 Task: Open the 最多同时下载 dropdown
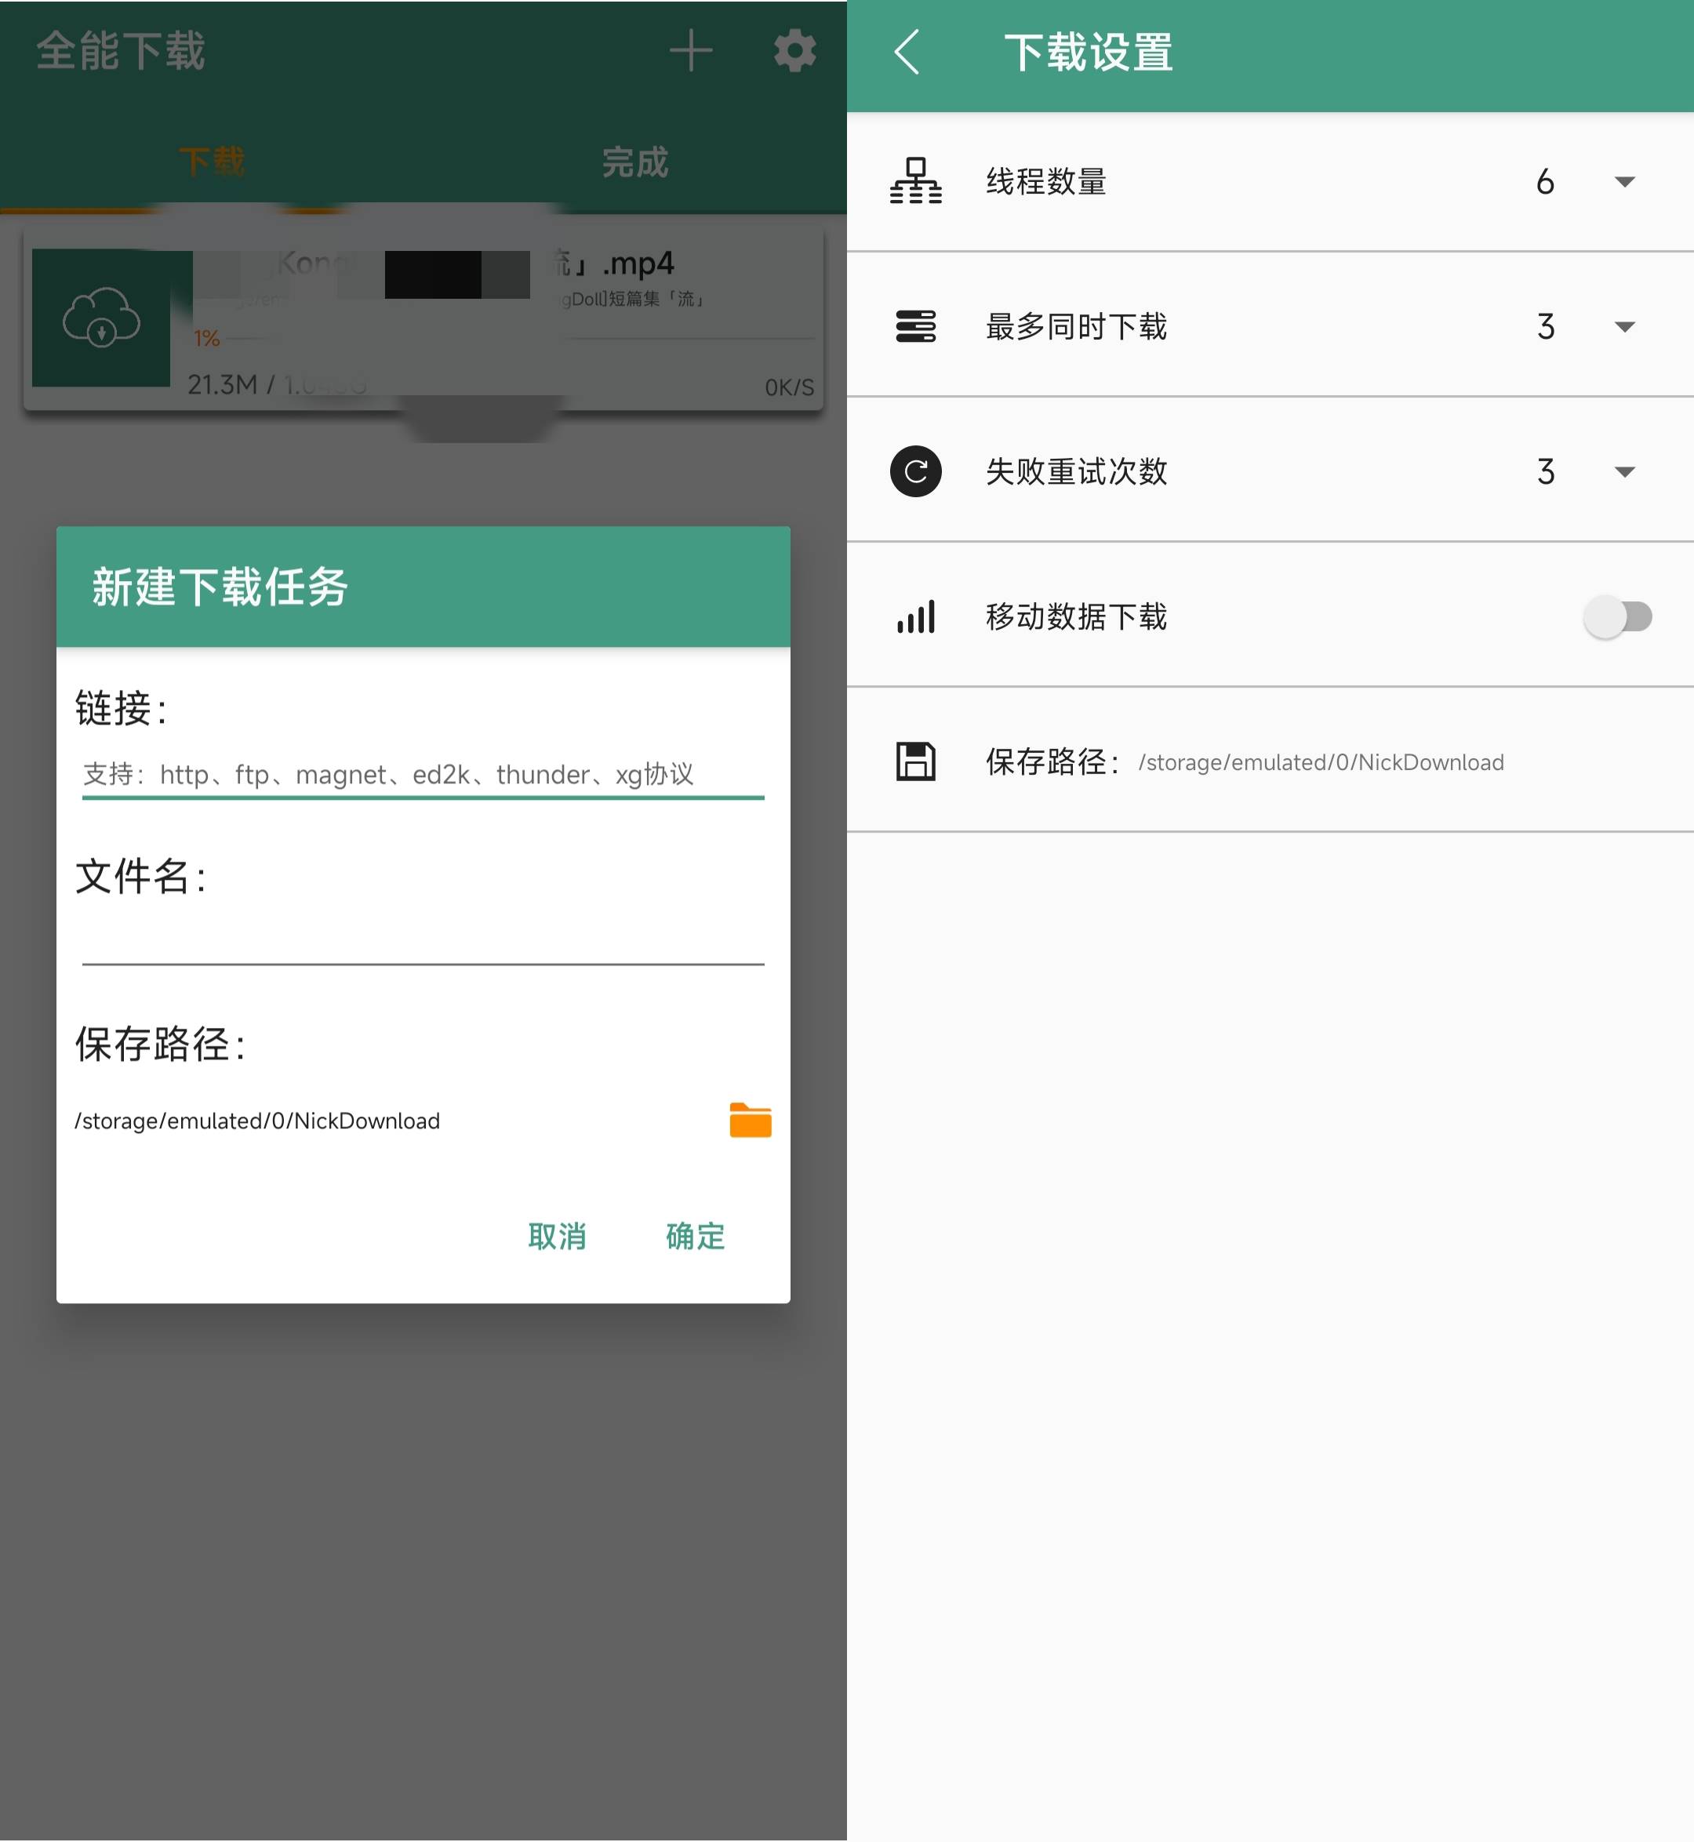[x=1623, y=326]
